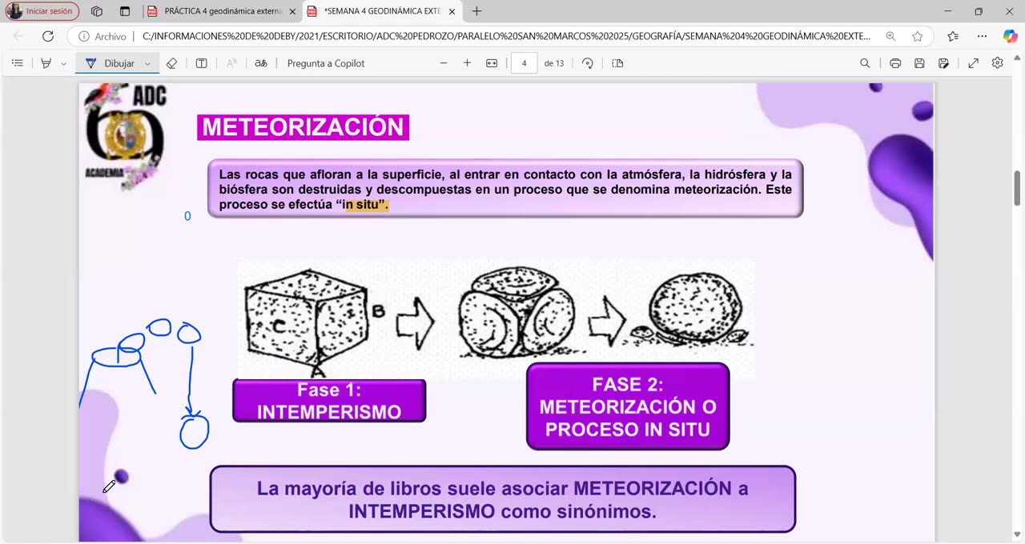Open a new browser tab
The height and width of the screenshot is (544, 1025).
point(477,11)
